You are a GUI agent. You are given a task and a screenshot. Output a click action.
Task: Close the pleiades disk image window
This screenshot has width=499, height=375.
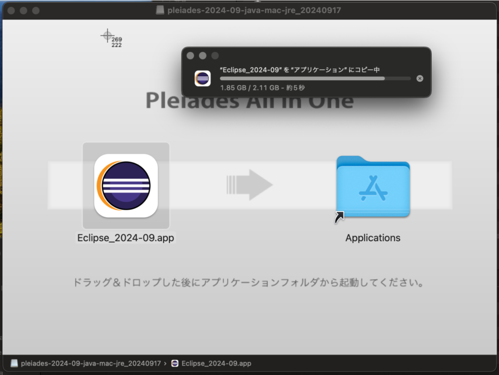pos(11,10)
